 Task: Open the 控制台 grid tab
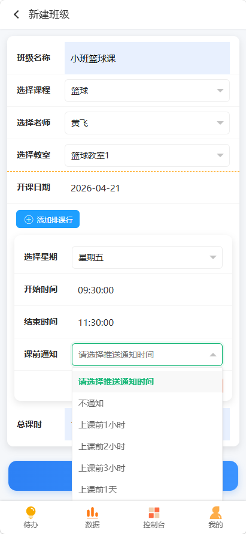154,517
